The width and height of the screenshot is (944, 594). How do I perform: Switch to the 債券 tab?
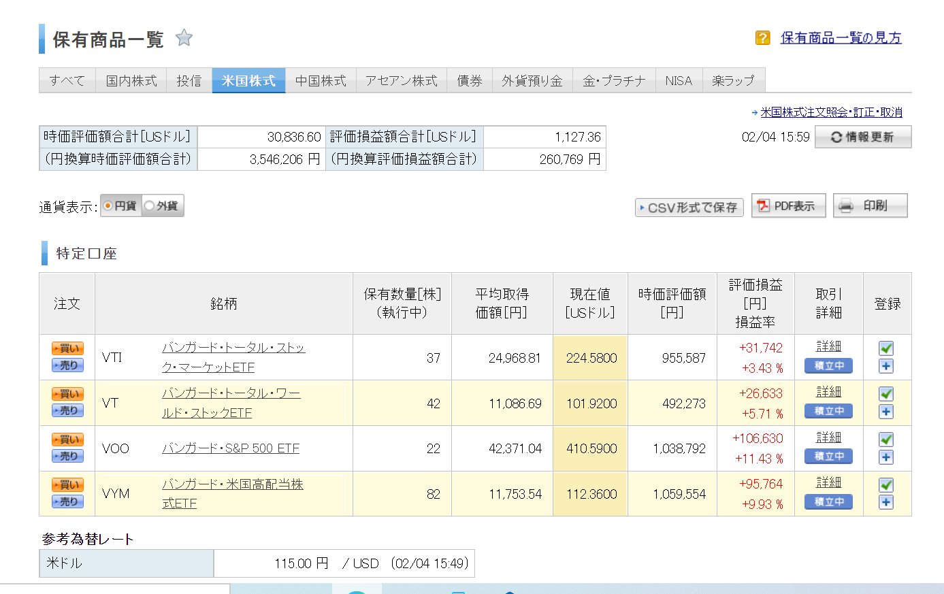[x=470, y=80]
